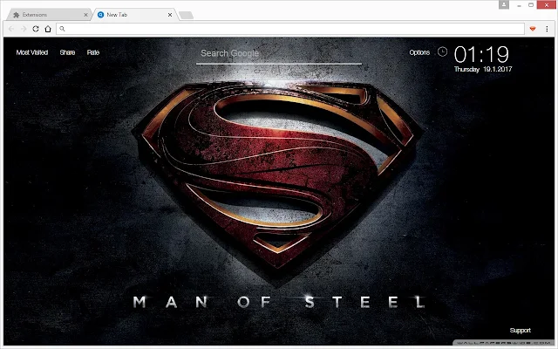Switch to the Extensions tab
Screen dimensions: 558x349
click(x=48, y=15)
